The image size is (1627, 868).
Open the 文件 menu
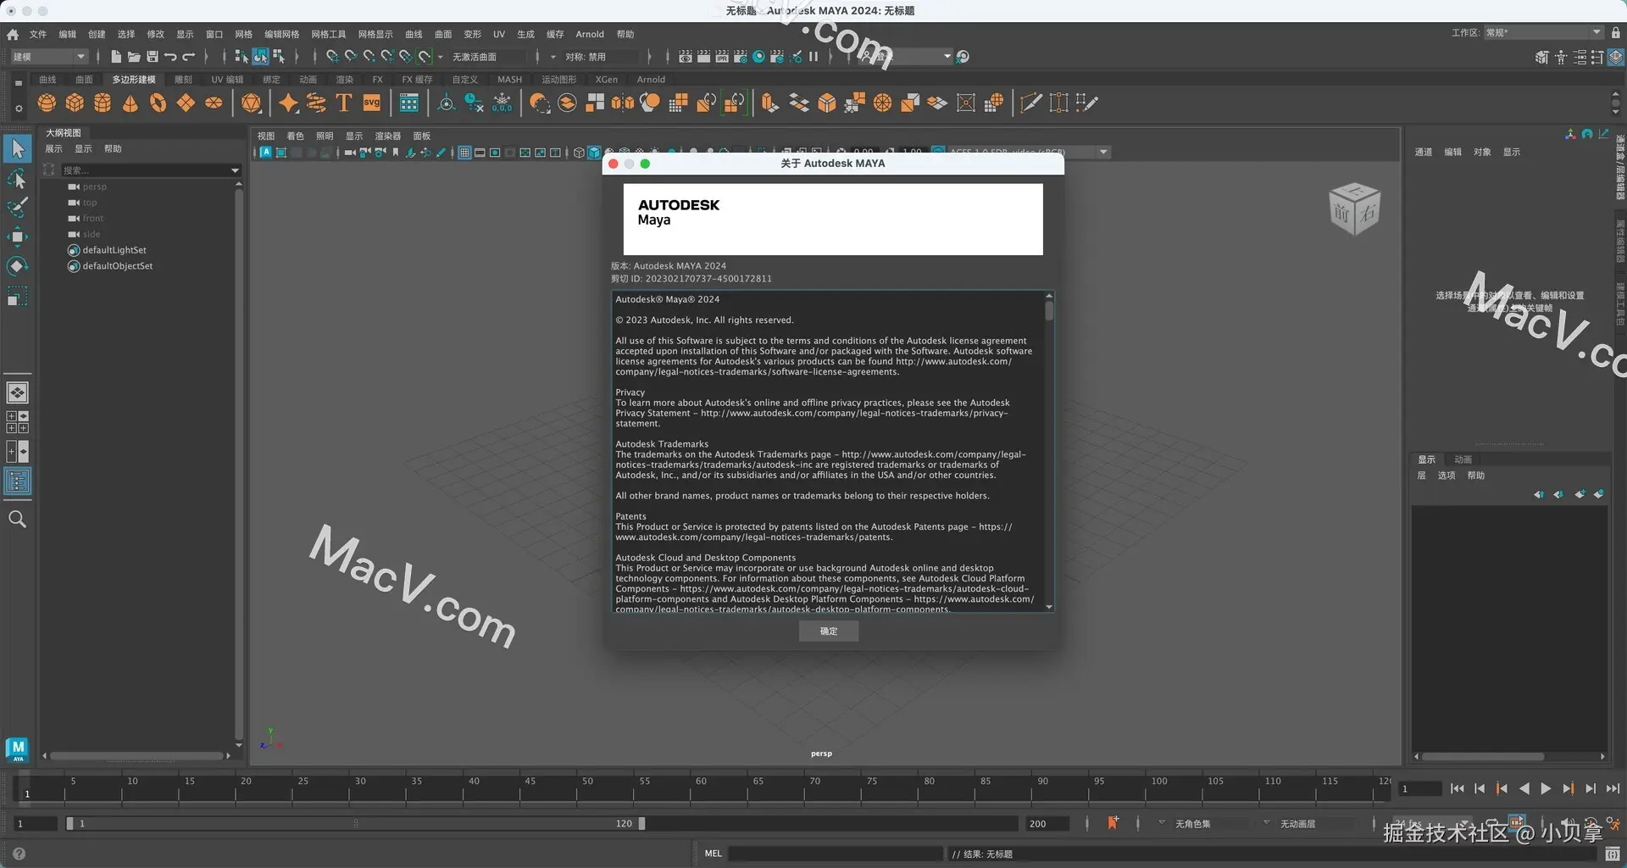point(38,35)
